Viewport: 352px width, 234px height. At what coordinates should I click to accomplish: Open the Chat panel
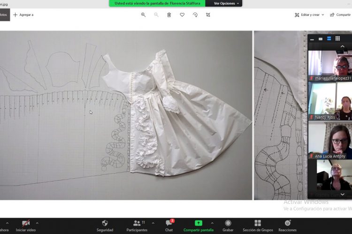pyautogui.click(x=169, y=225)
